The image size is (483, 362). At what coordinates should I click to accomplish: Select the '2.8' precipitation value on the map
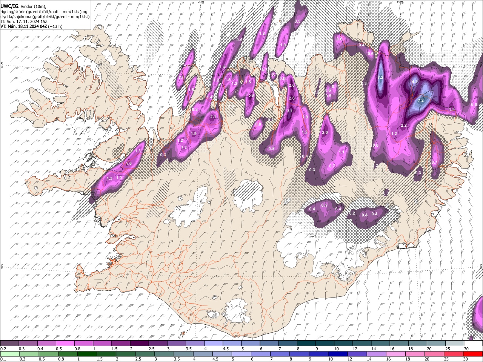[251, 96]
